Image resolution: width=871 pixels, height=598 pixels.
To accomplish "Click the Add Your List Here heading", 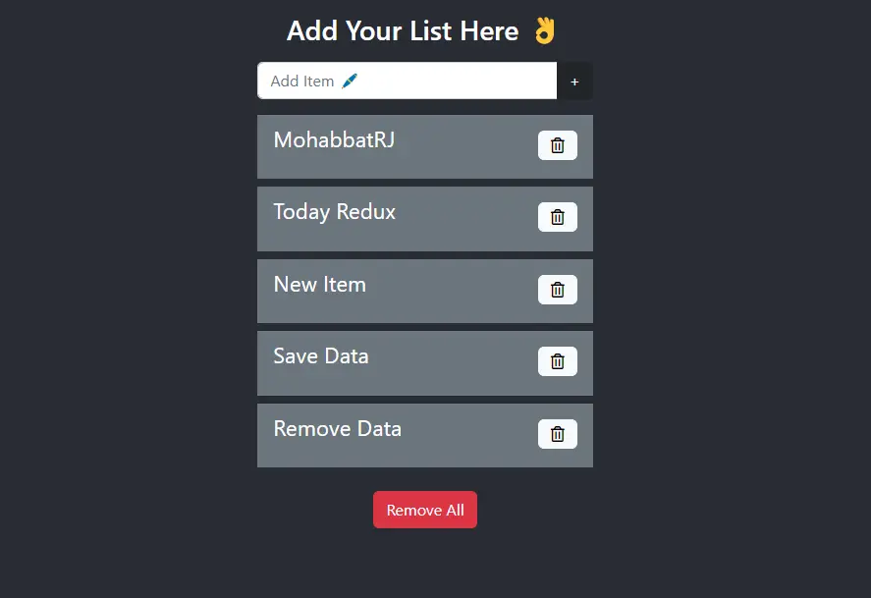I will pyautogui.click(x=403, y=30).
